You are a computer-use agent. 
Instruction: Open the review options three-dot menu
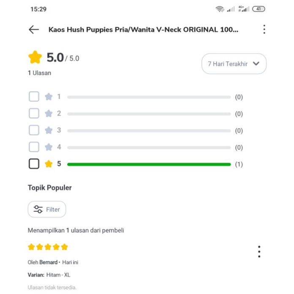coord(259,252)
